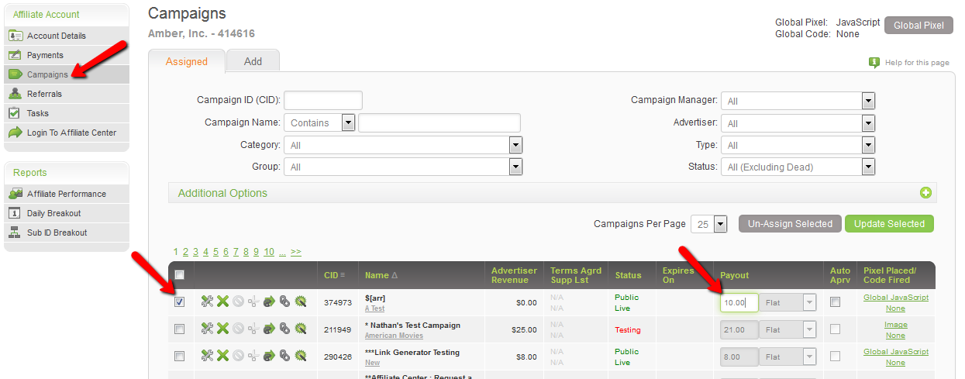
Task: Click the Affiliate Performance report icon
Action: (15, 194)
